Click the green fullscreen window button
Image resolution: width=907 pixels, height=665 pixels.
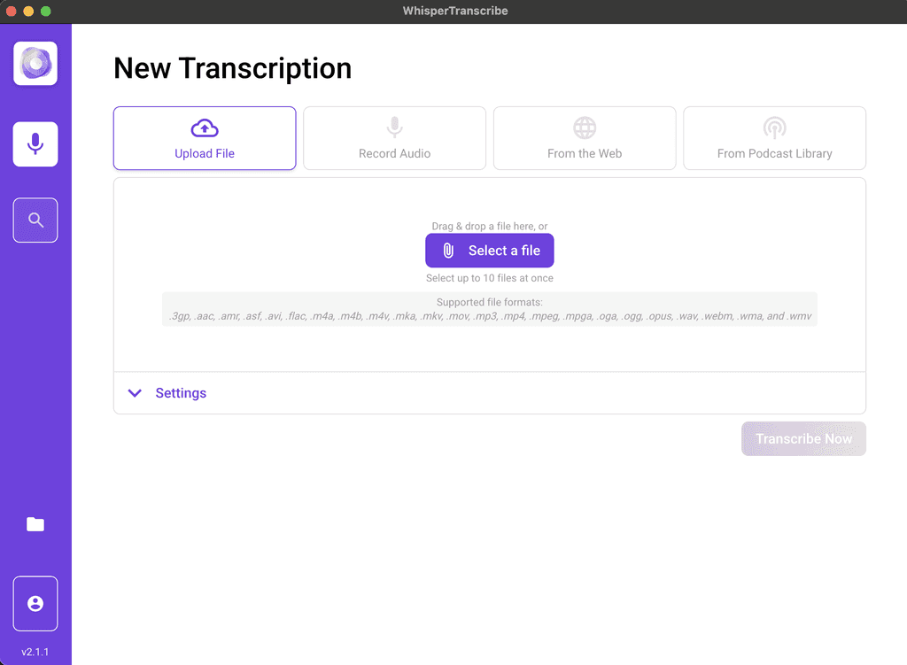point(46,11)
